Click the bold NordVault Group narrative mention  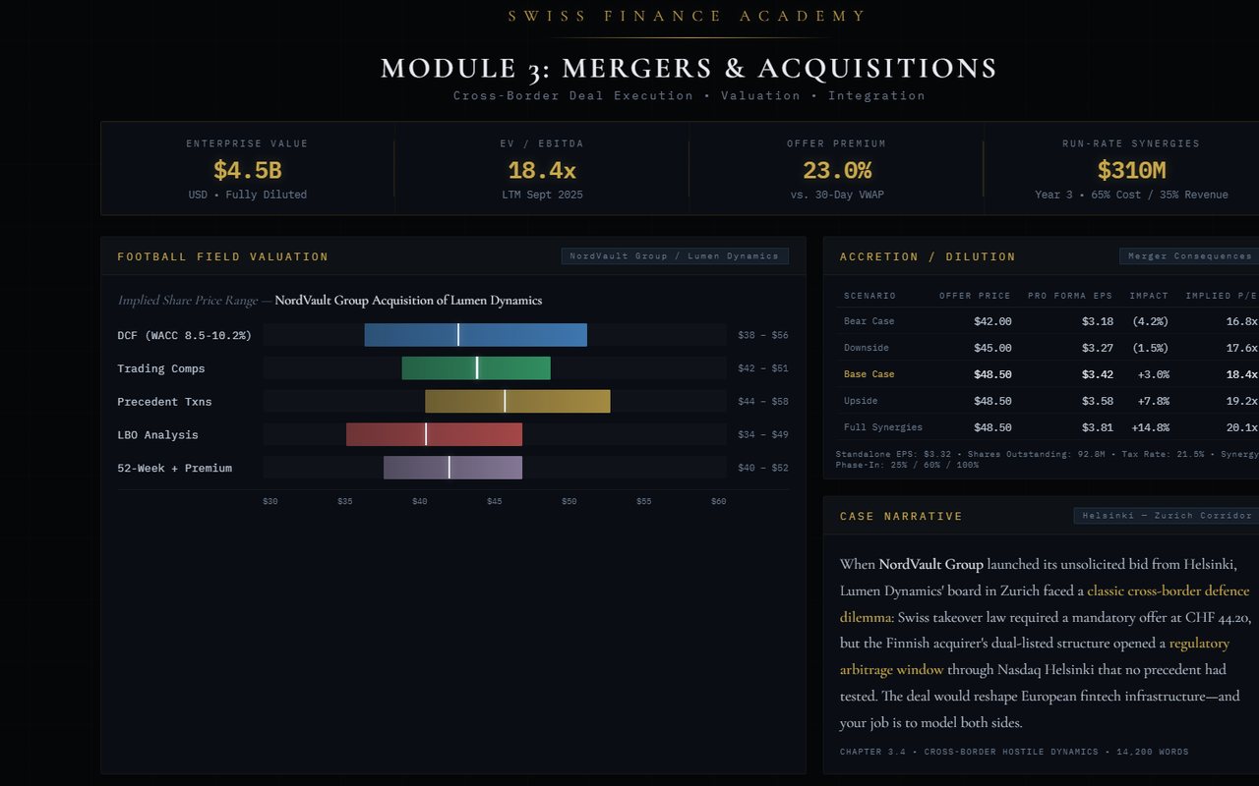pos(930,565)
